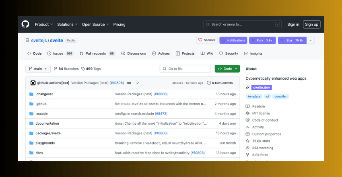Open the Issues tab
Screen dimensions: 342x177
(x=60, y=54)
